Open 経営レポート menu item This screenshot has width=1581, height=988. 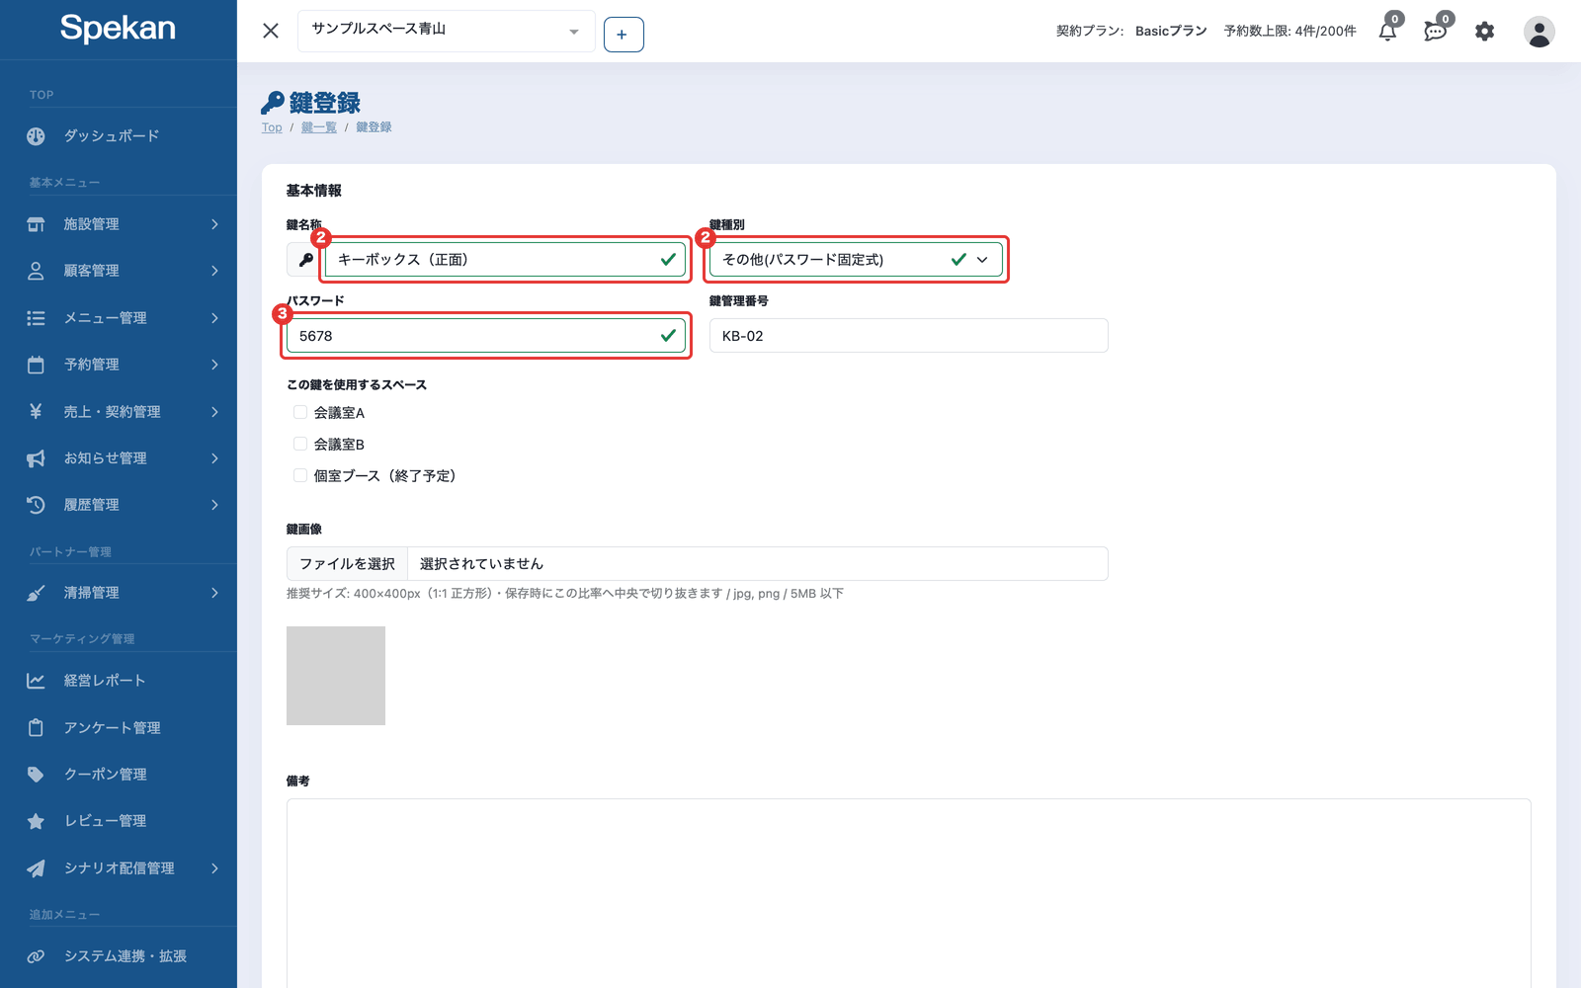coord(119,681)
